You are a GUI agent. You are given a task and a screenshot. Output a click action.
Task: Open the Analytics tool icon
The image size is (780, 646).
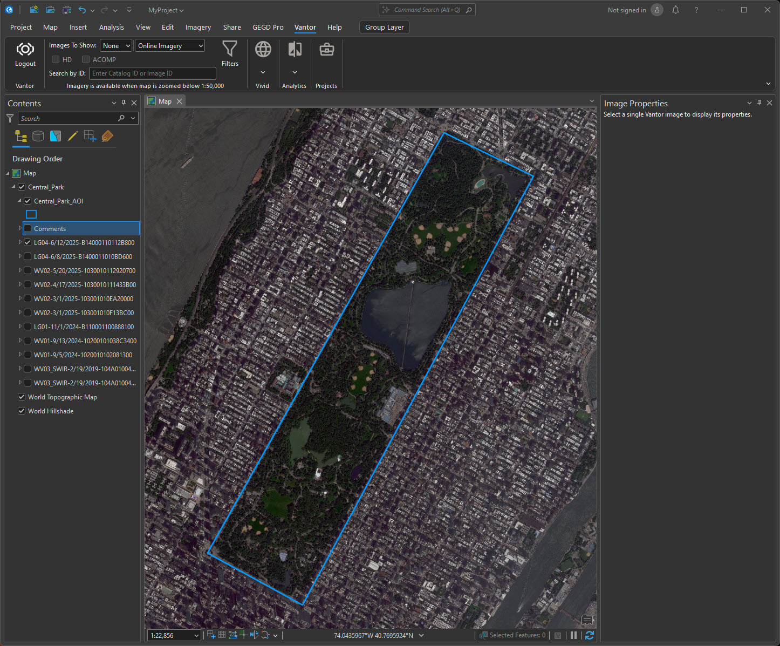pyautogui.click(x=295, y=50)
